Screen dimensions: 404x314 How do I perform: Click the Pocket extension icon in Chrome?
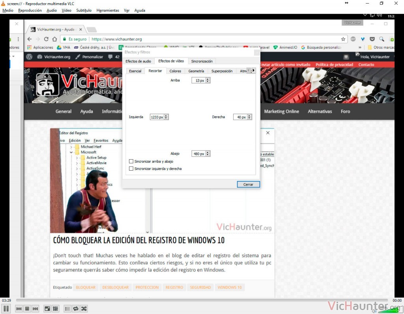372,39
